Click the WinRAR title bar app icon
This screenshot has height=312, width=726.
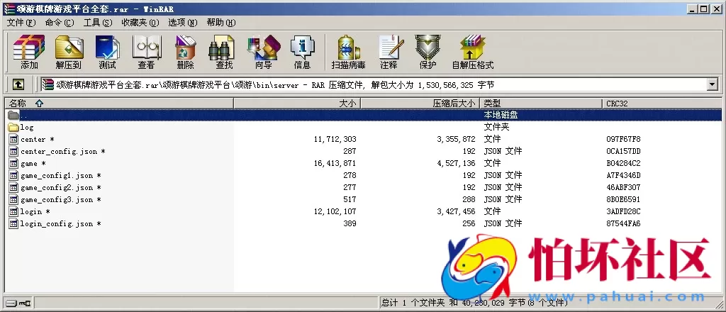(x=9, y=9)
